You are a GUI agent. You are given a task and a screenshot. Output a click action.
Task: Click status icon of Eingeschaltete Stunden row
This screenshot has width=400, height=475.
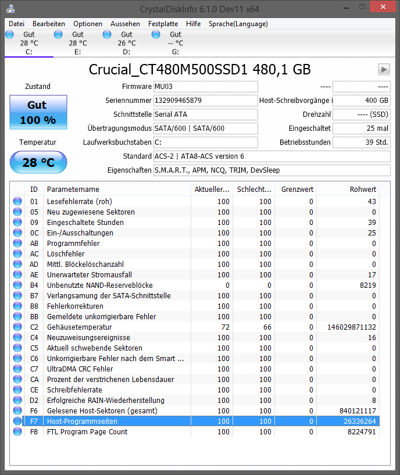(17, 222)
